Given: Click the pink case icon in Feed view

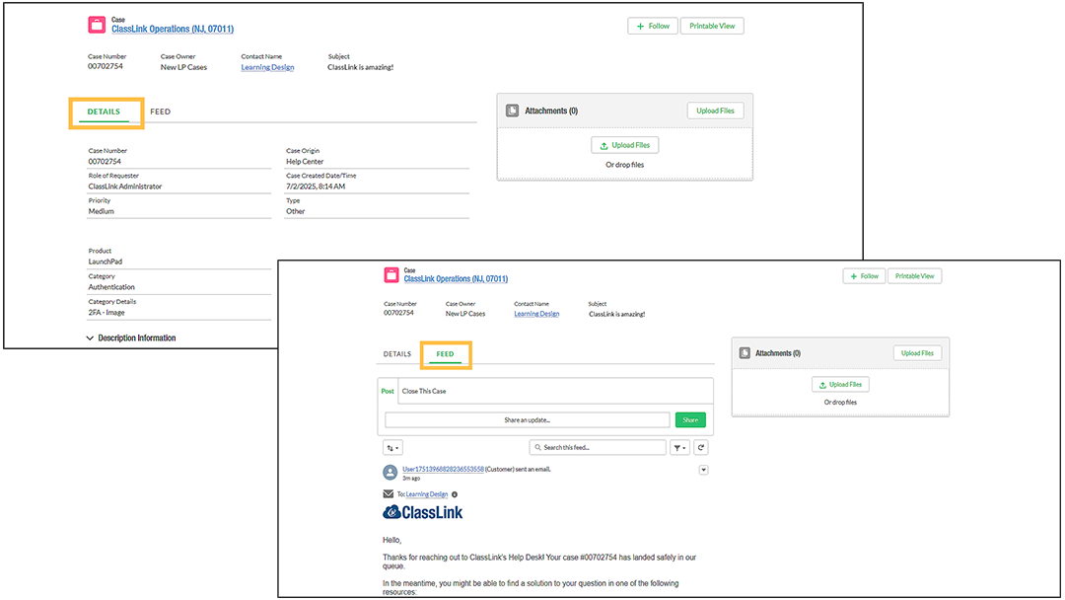Looking at the screenshot, I should (391, 275).
